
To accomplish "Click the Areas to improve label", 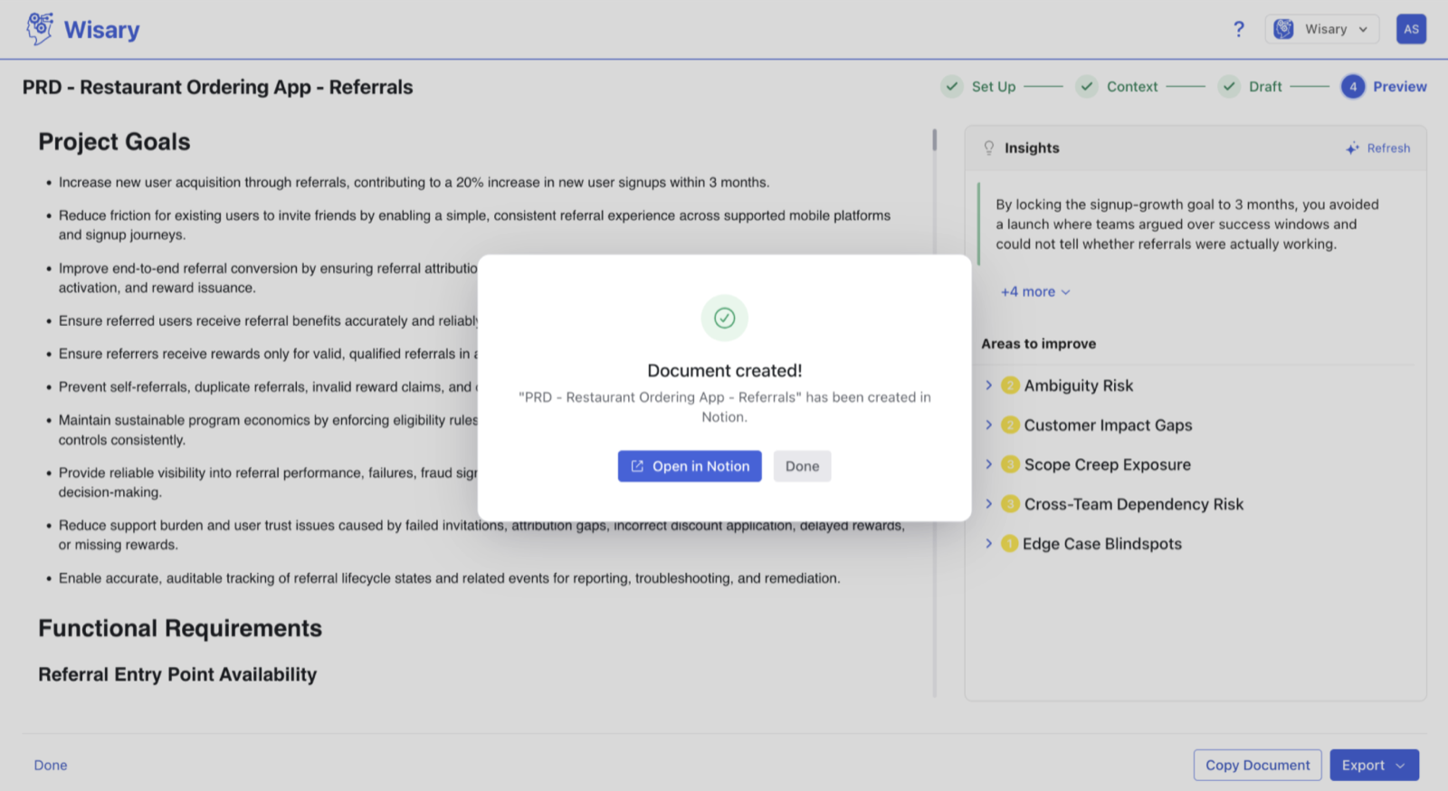I will (x=1038, y=344).
